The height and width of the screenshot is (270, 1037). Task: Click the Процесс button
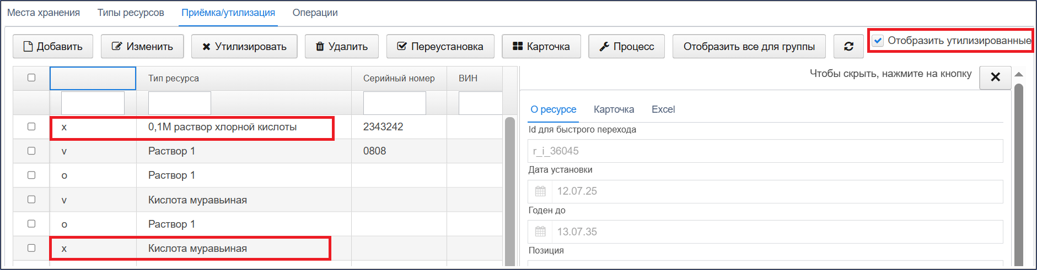(x=627, y=46)
